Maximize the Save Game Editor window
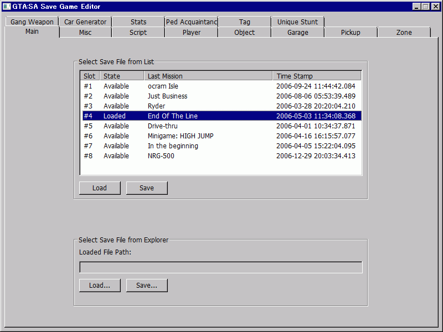The image size is (443, 332). point(426,7)
